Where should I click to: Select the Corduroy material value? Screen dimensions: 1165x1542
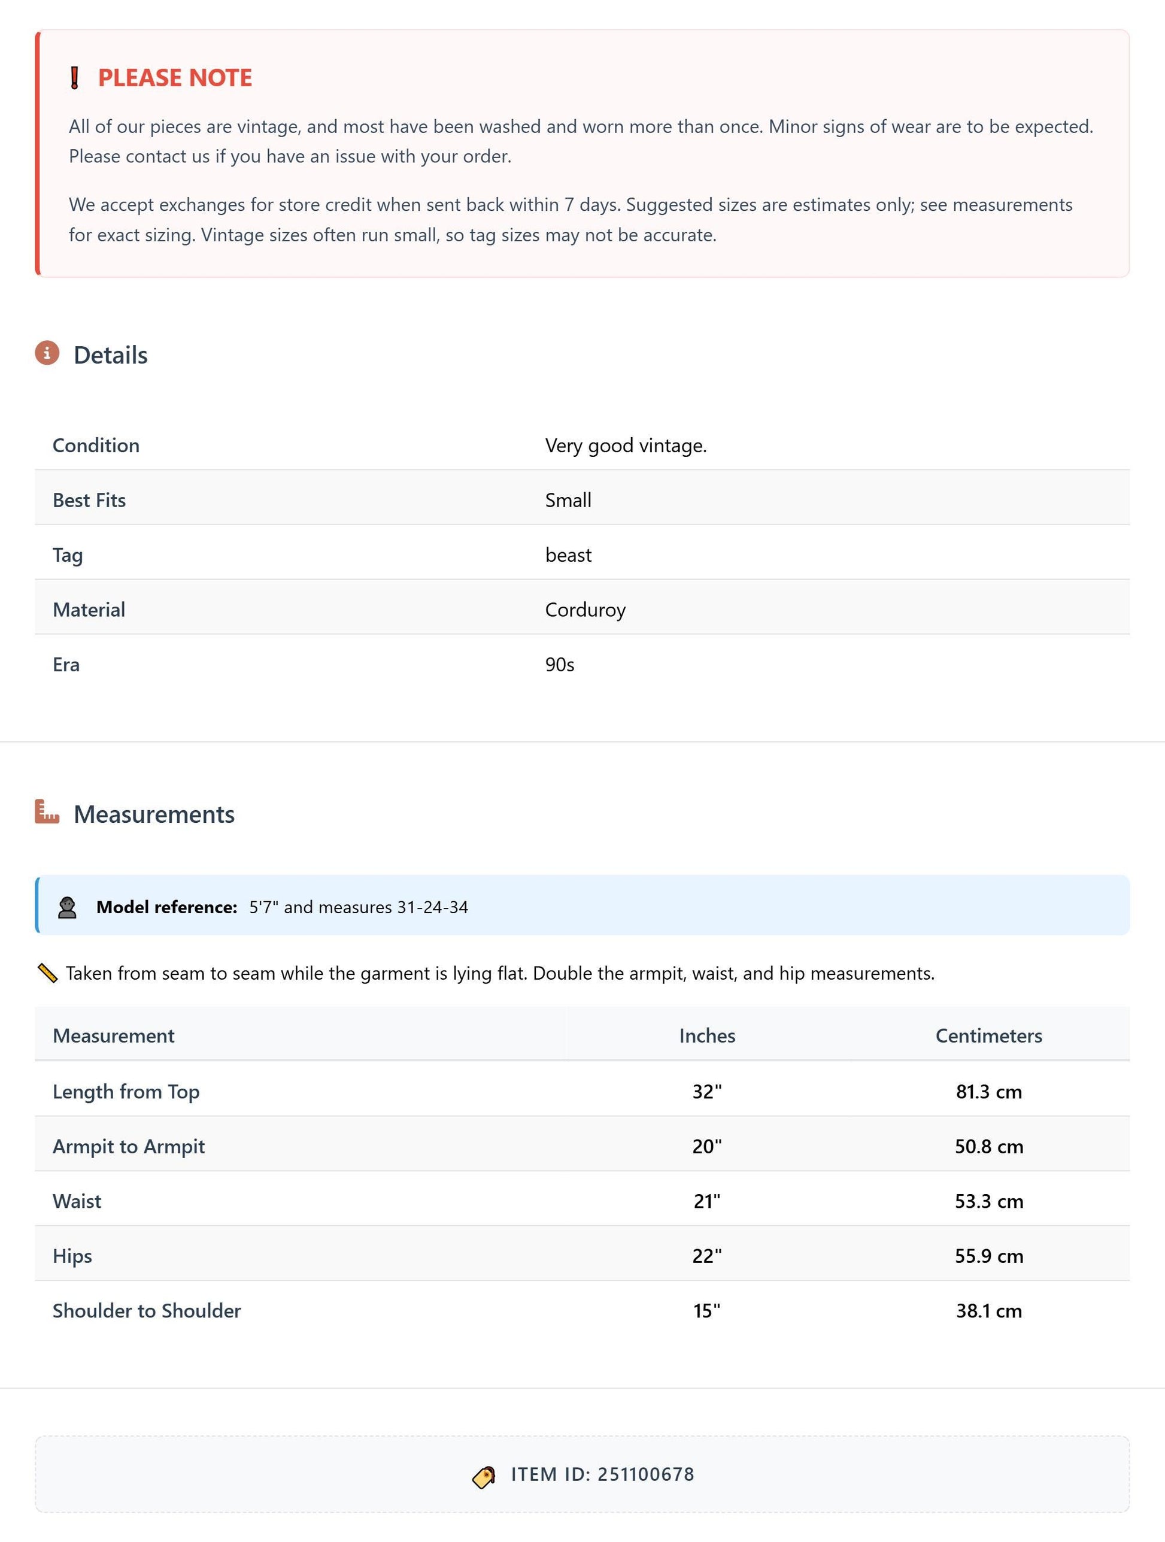pos(585,610)
